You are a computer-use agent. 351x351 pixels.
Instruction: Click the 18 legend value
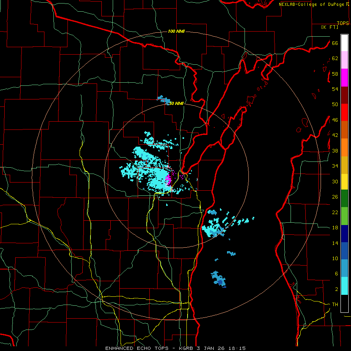click(335, 228)
